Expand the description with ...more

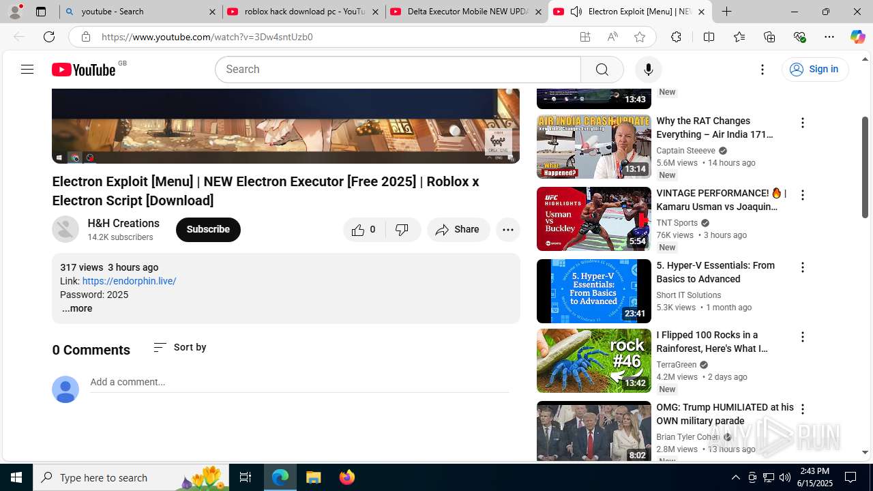coord(77,308)
